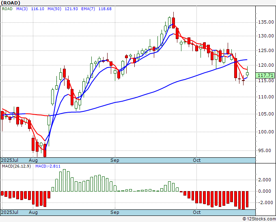
Task: Click Oct on MACD panel date axis
Action: pyautogui.click(x=196, y=212)
